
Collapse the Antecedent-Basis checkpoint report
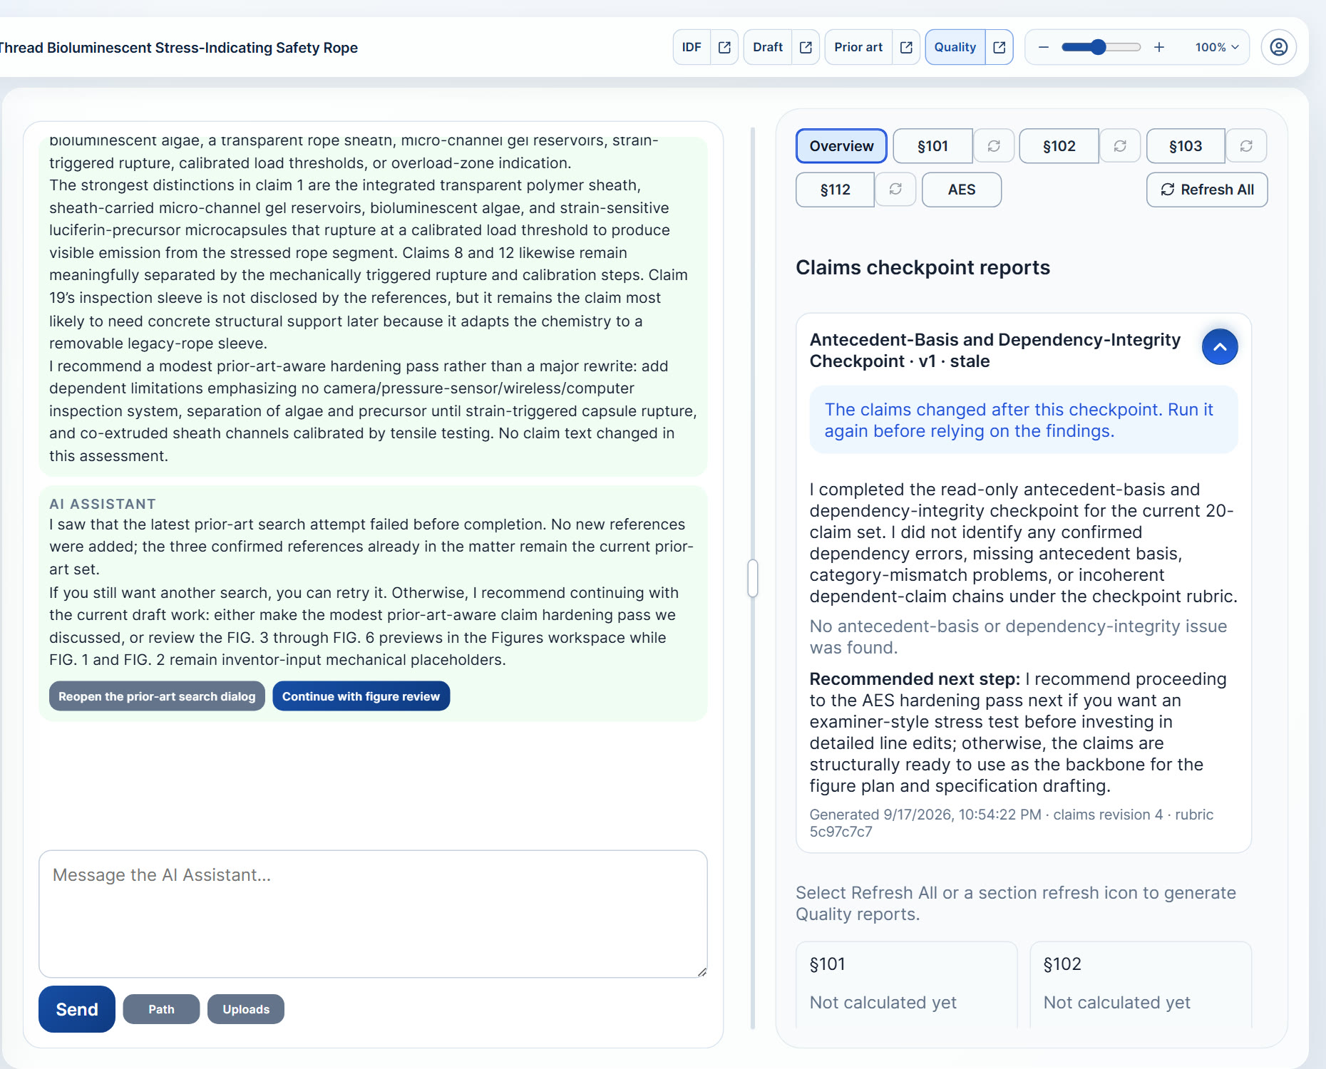[1220, 346]
